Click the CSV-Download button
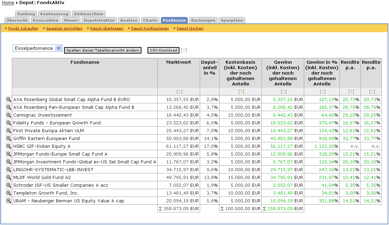 pyautogui.click(x=163, y=50)
